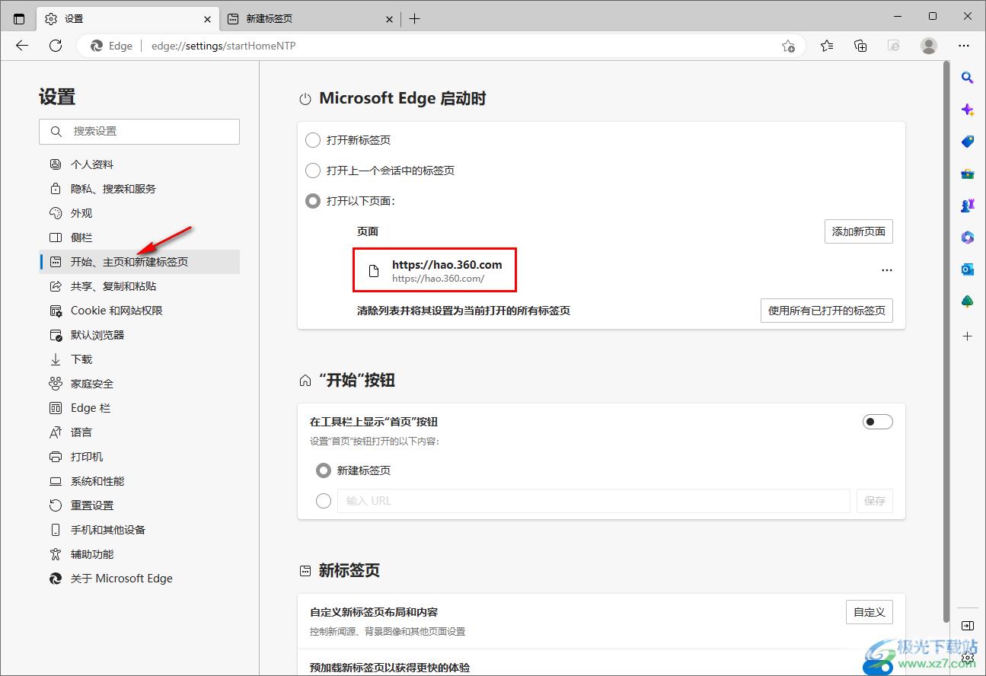Open sidebar Games chess icon
This screenshot has height=676, width=986.
[x=967, y=206]
